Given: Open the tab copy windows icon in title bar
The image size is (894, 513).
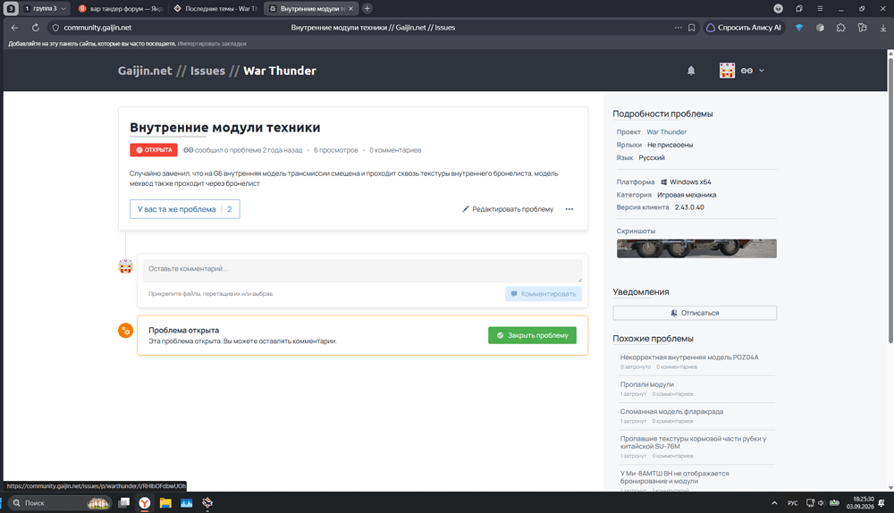Looking at the screenshot, I should [799, 9].
